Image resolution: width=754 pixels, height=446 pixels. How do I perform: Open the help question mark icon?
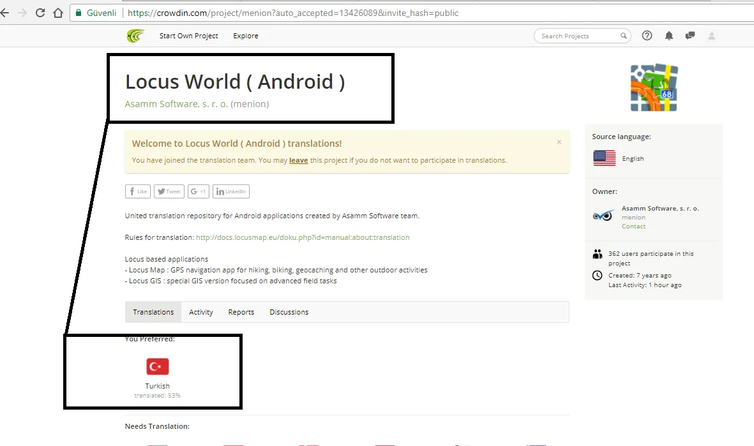point(647,36)
